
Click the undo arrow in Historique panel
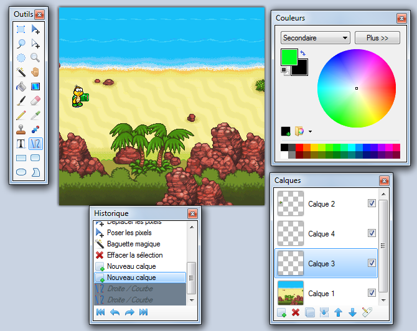[x=115, y=312]
